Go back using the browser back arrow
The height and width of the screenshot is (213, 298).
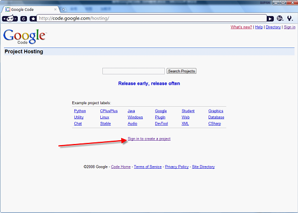click(x=4, y=19)
